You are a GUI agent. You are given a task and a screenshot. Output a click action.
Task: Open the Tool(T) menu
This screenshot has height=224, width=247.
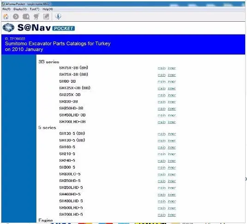pos(34,9)
